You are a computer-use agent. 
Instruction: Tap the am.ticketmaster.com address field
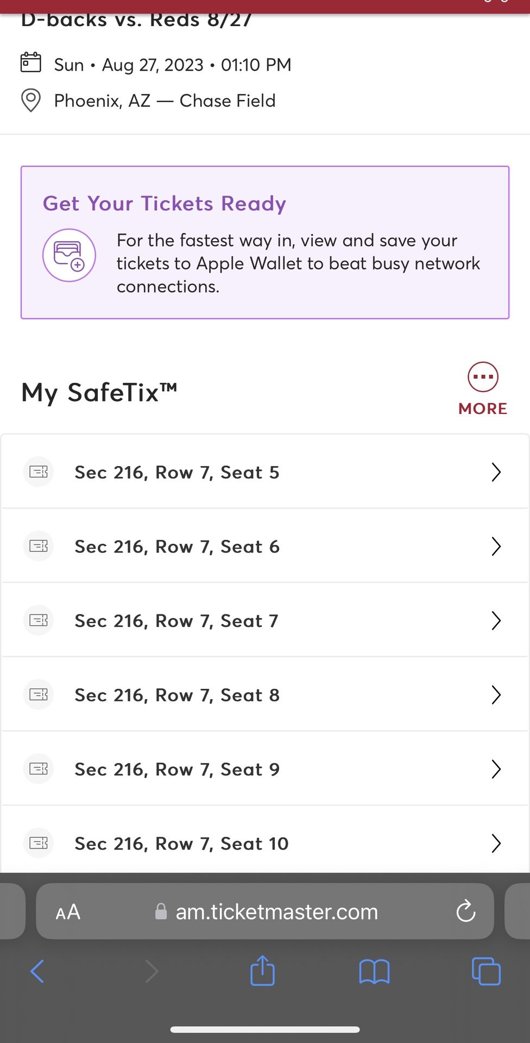click(276, 912)
